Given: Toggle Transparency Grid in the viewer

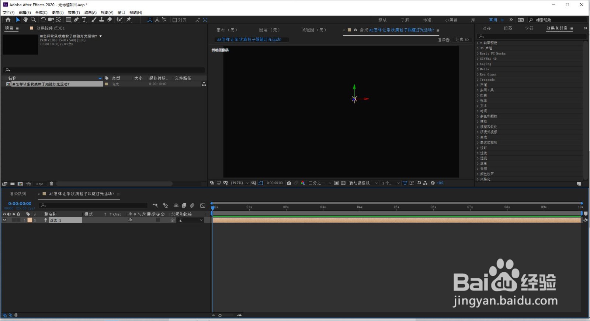Looking at the screenshot, I should click(x=343, y=183).
